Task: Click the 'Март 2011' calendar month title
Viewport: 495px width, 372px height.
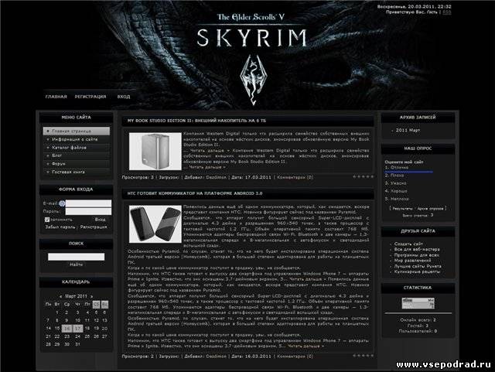Action: coord(76,296)
